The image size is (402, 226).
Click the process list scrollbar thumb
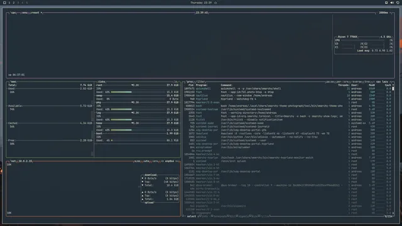[393, 89]
